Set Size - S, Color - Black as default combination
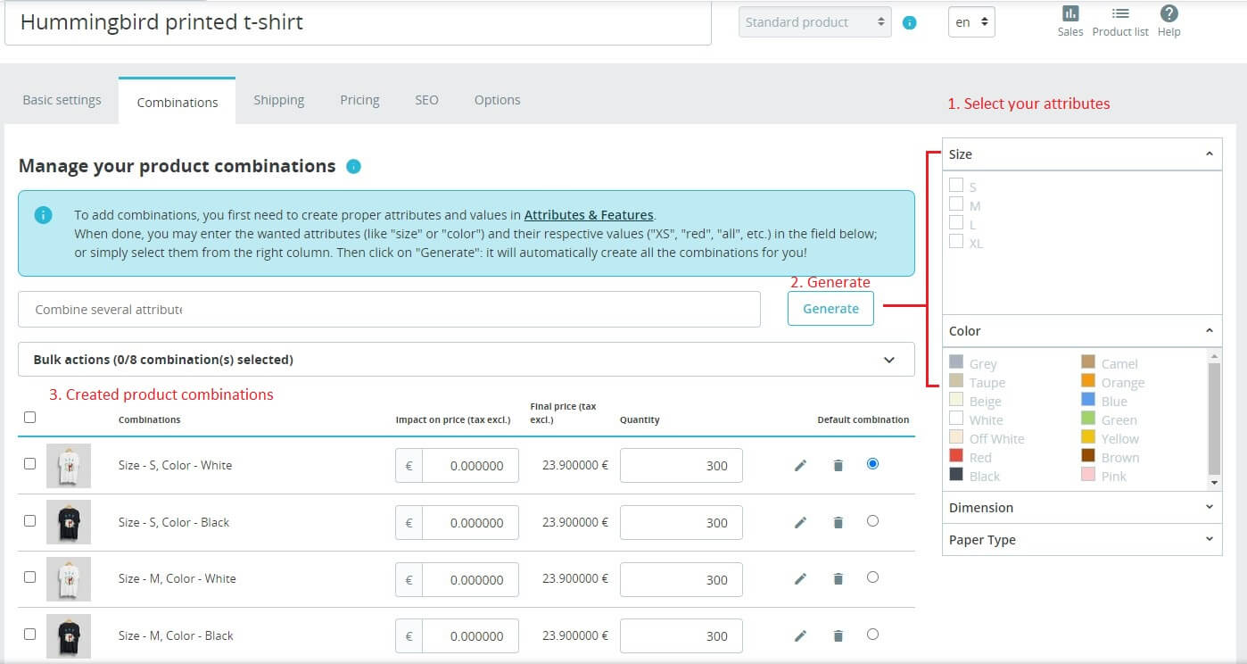Viewport: 1247px width, 664px height. [x=872, y=520]
